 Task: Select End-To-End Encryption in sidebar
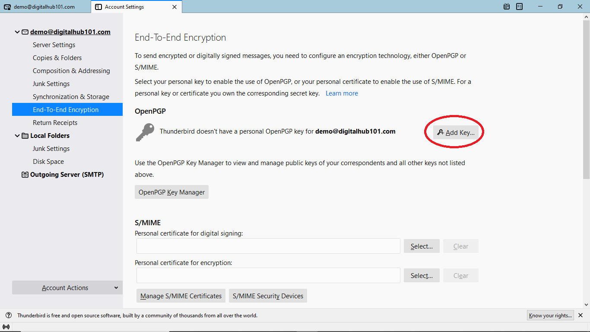67,110
